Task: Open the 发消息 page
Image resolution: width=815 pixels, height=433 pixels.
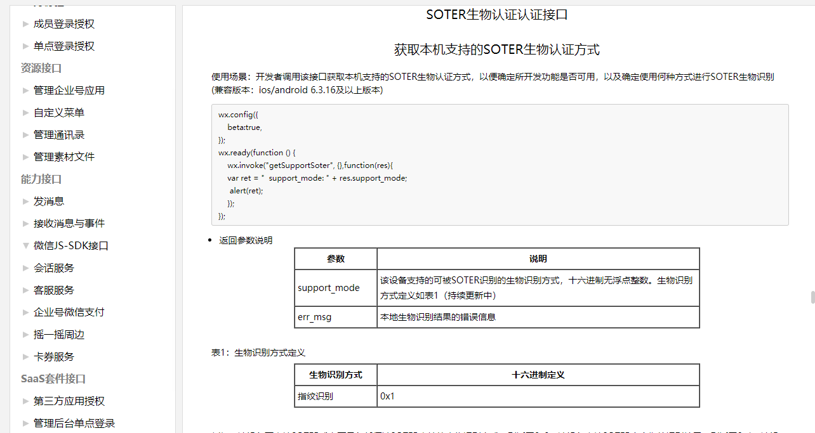Action: (49, 202)
